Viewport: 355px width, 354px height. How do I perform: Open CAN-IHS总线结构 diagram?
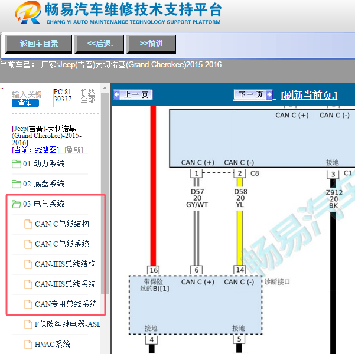(65, 264)
